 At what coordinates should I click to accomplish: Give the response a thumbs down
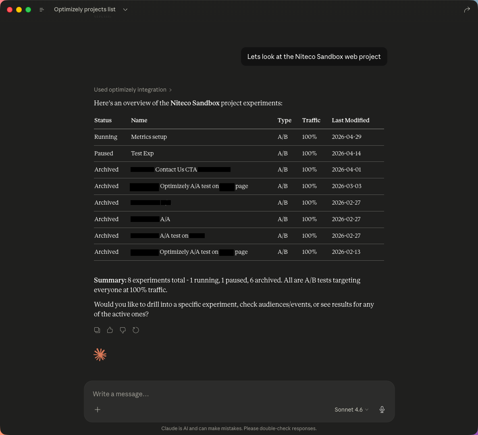tap(123, 330)
